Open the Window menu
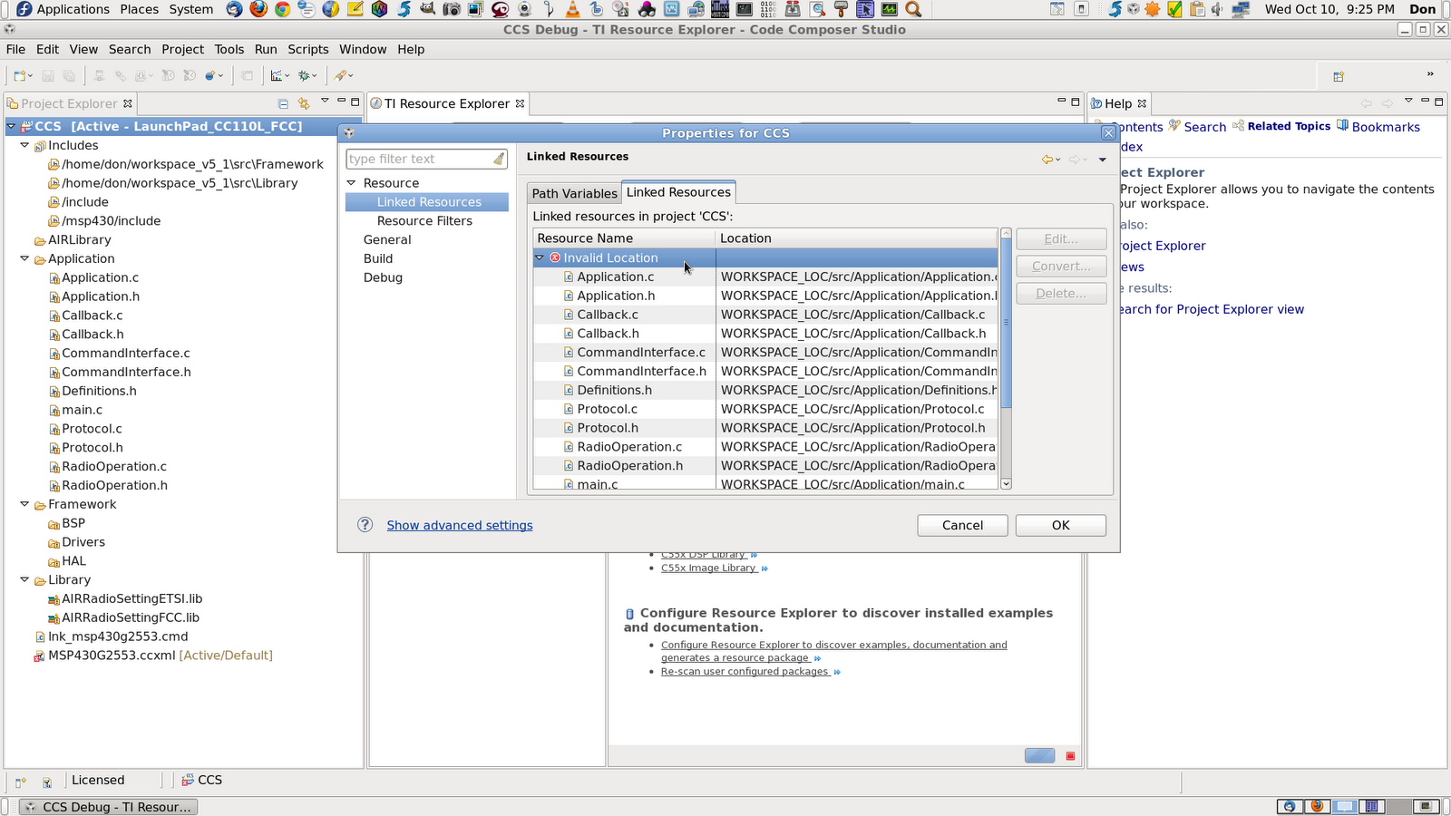The width and height of the screenshot is (1451, 816). [363, 49]
